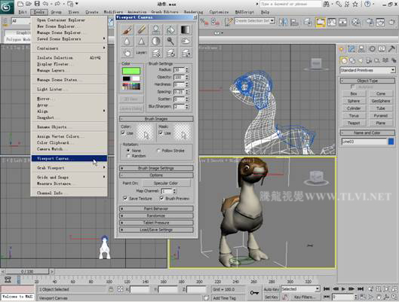Viewport: 399px width, 302px height.
Task: Toggle the Save Texture checkbox
Action: point(125,198)
